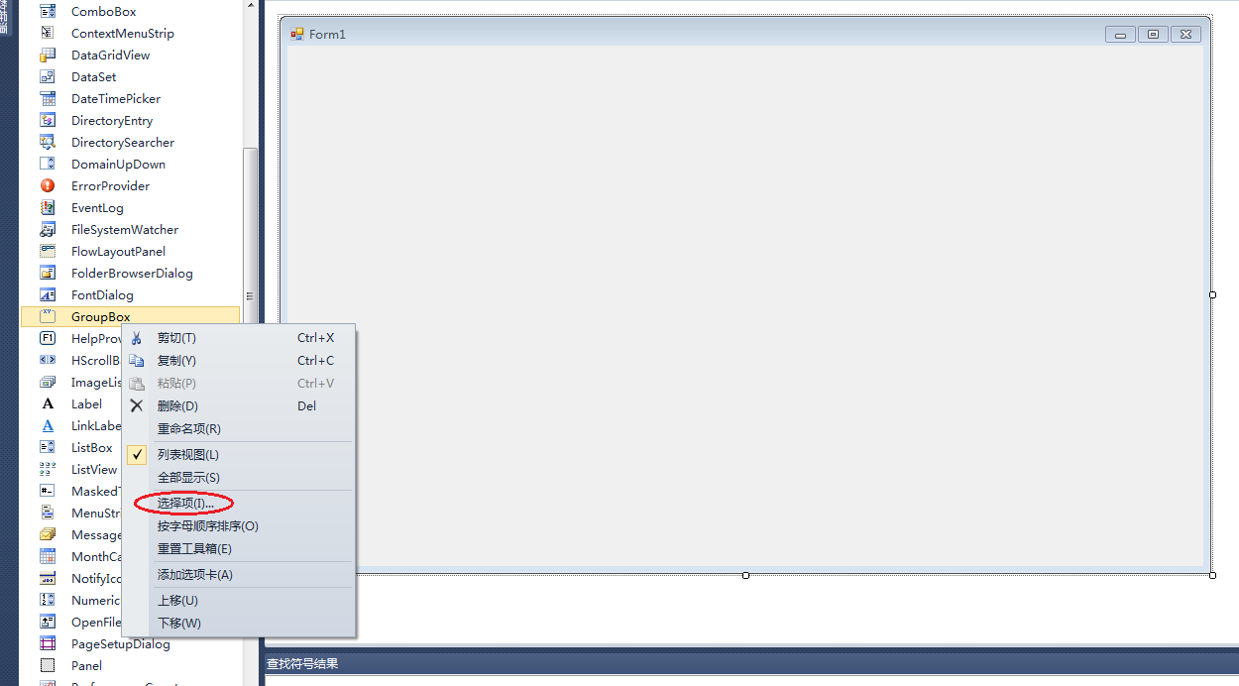1239x686 pixels.
Task: Click the FileSystemWatcher icon
Action: tap(48, 230)
